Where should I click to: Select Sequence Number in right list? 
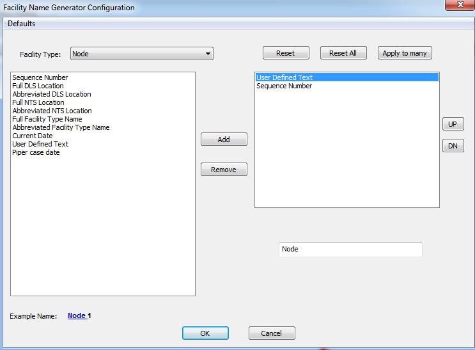coord(284,86)
